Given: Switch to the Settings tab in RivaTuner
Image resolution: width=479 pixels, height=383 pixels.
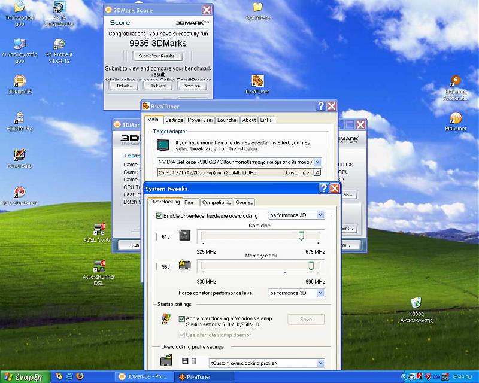Looking at the screenshot, I should (174, 120).
